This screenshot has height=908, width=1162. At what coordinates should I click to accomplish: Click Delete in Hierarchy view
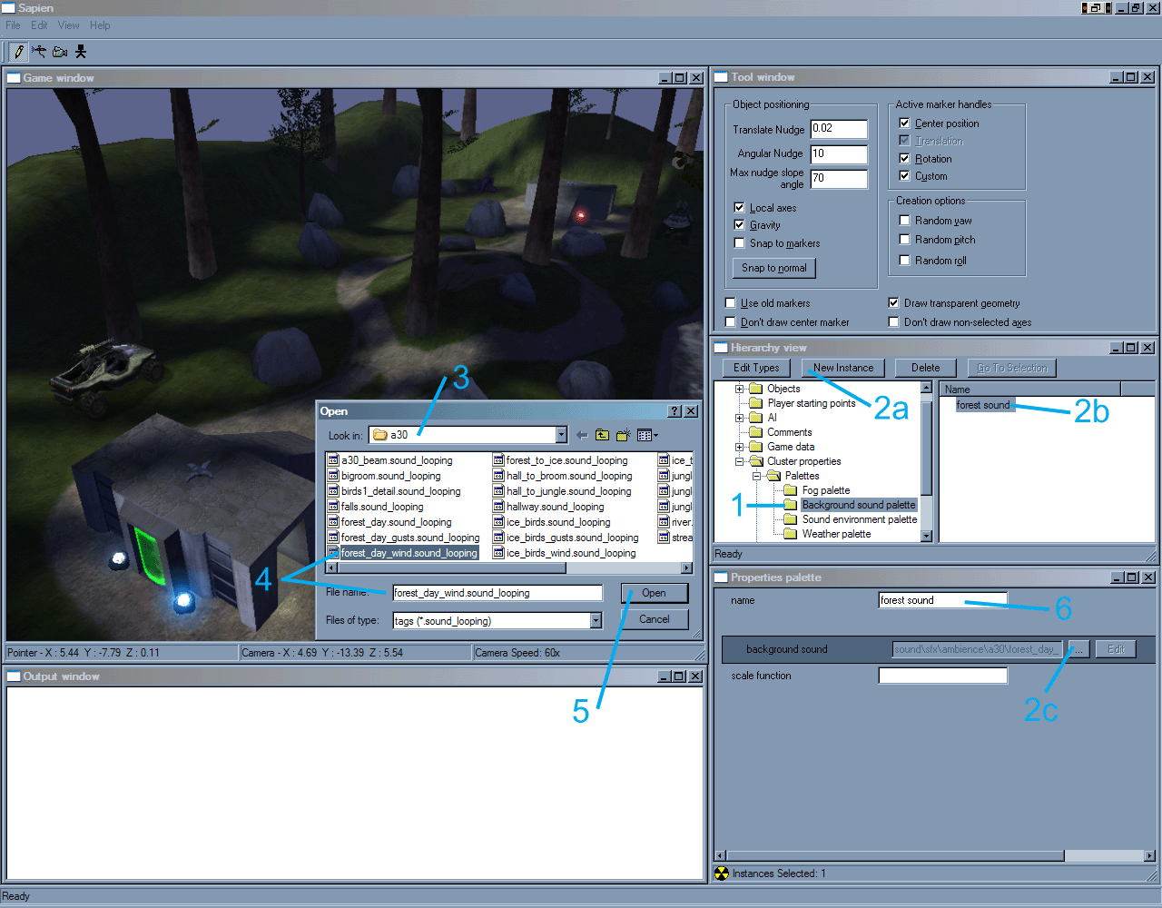click(x=926, y=368)
